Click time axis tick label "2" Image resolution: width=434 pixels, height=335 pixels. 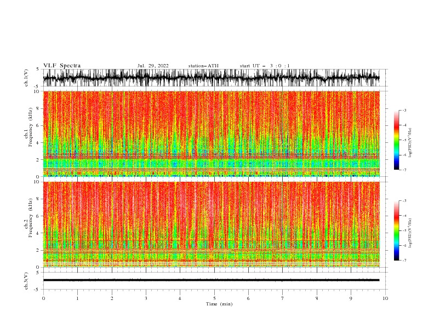point(112,298)
